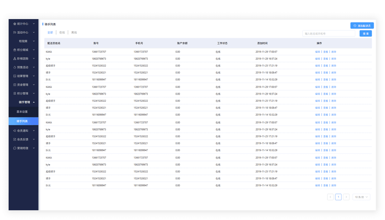Click the 营销短信 message icon
Screen dimensions: 385x220
click(x=15, y=148)
